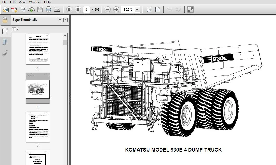Click the zoom percentage field 89.9%
Image resolution: width=276 pixels, height=165 pixels.
[x=128, y=10]
